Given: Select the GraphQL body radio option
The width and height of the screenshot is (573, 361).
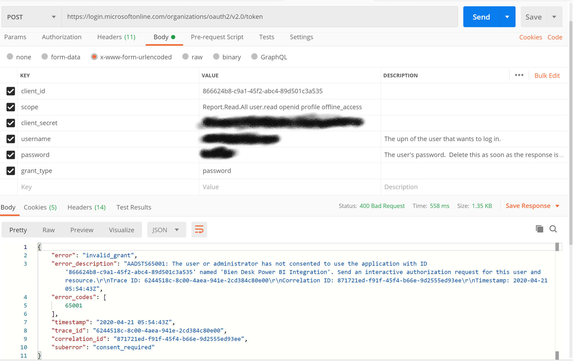Looking at the screenshot, I should (x=254, y=57).
